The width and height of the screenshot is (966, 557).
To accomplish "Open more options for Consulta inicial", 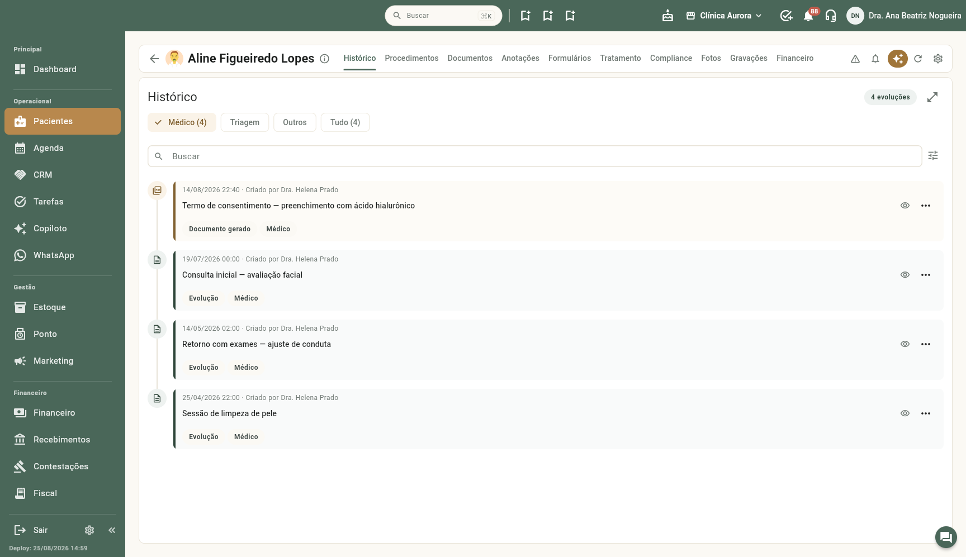I will (926, 275).
